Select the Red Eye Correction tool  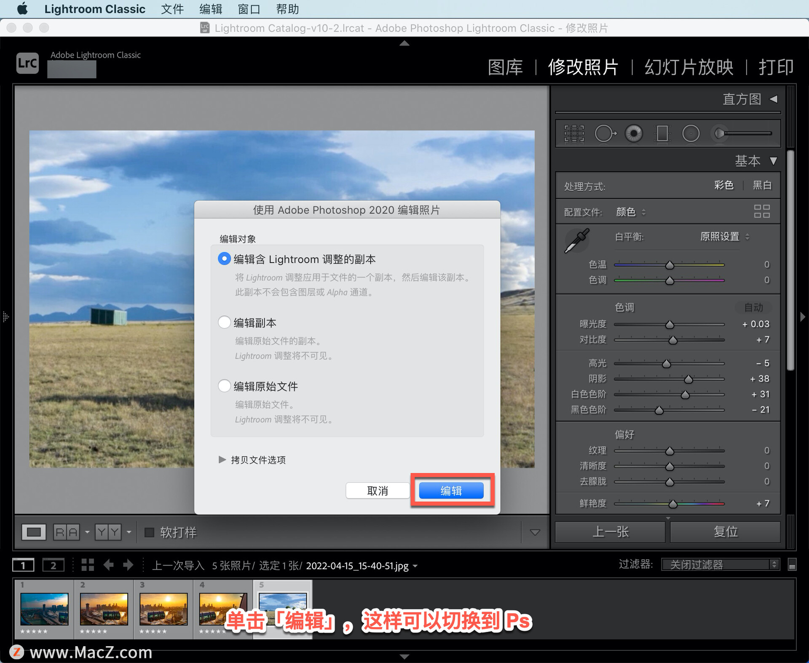[634, 133]
